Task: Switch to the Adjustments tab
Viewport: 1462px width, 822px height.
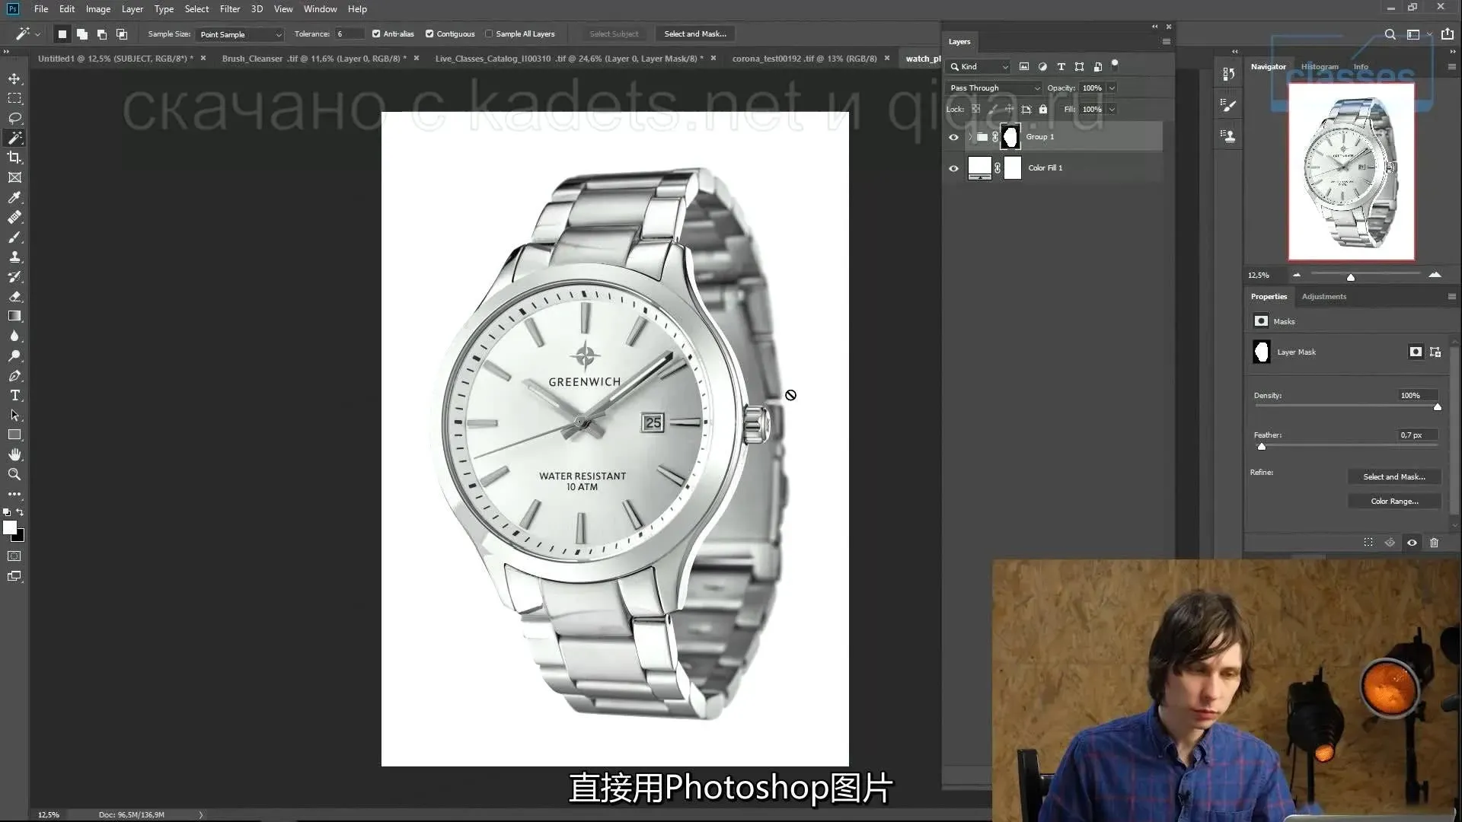Action: [1323, 297]
